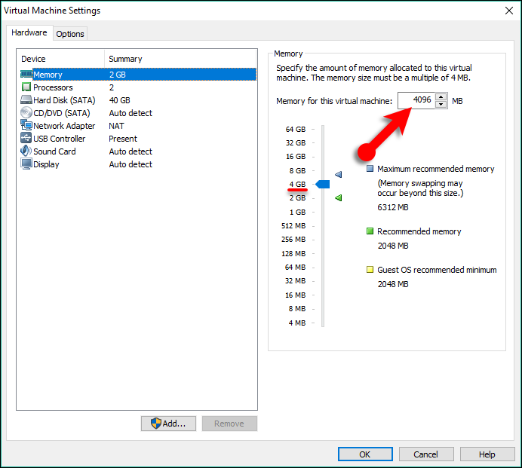Select the Sound Card speaker icon
Viewport: 522px width, 468px height.
pos(26,151)
